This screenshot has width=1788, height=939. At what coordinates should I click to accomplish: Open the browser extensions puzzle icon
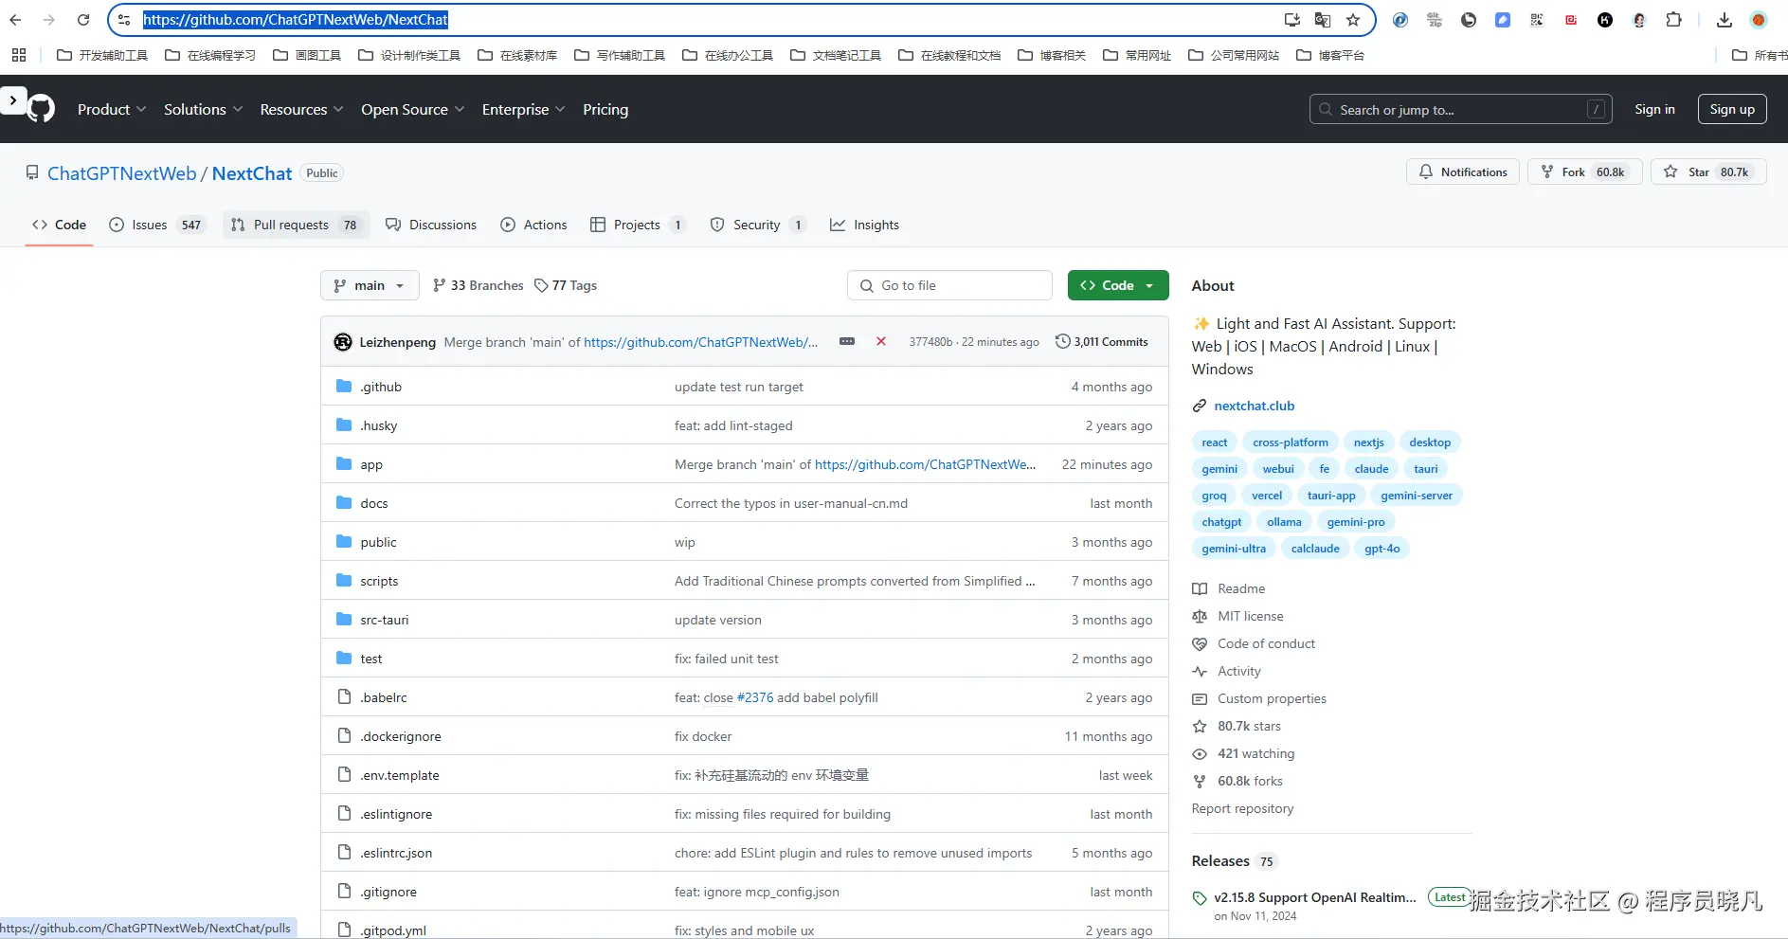coord(1674,20)
